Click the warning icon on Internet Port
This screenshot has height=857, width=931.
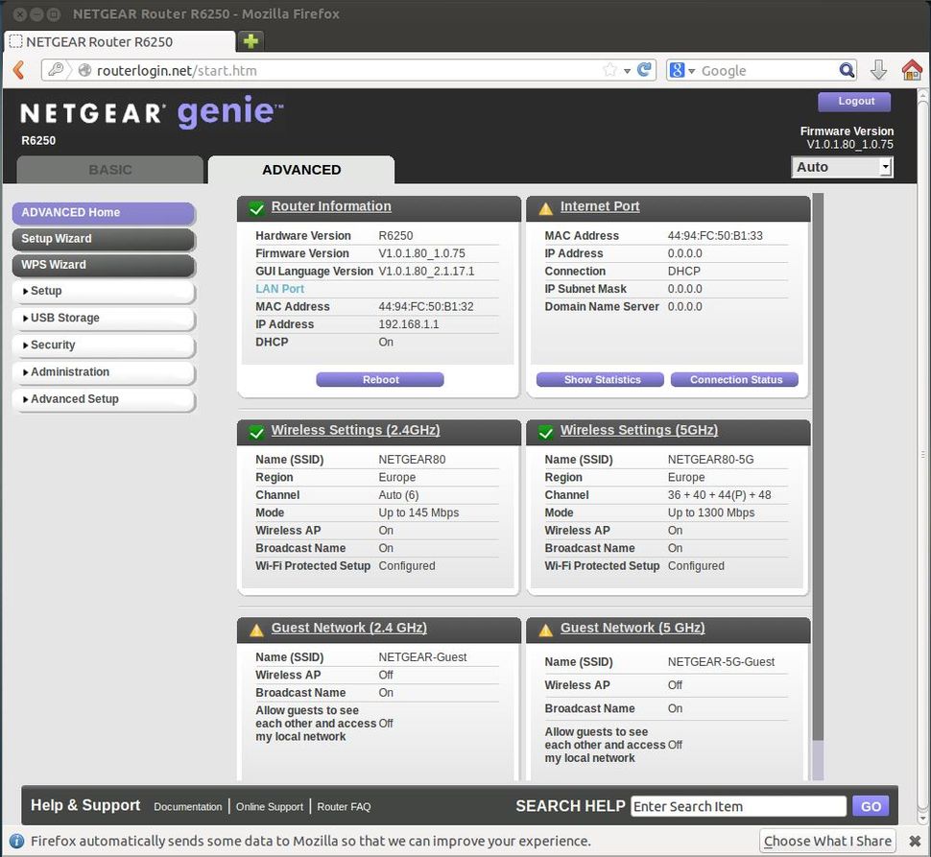(546, 208)
